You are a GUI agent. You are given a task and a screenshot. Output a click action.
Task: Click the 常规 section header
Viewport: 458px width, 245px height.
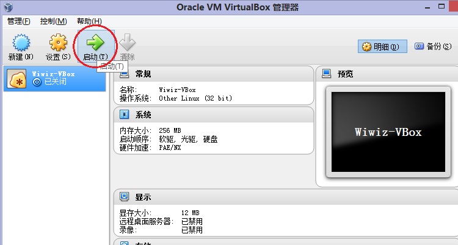click(x=214, y=74)
